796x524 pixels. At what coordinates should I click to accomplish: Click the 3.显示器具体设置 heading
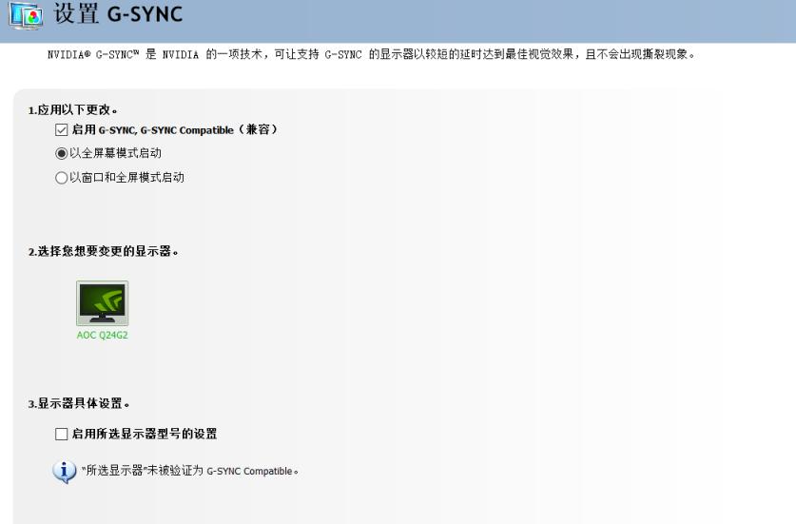[79, 403]
